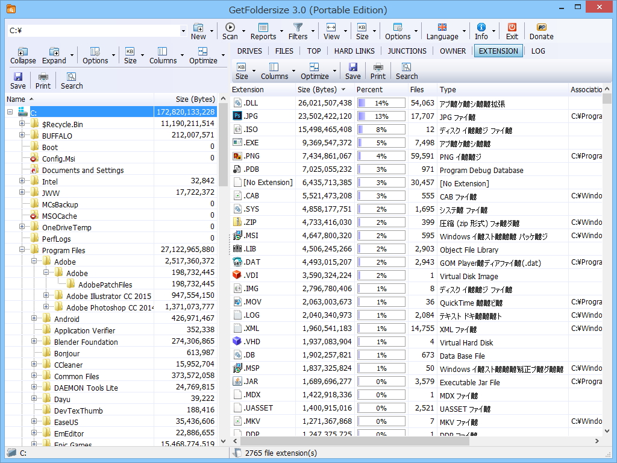Click the 14% percent bar of .DLL
The height and width of the screenshot is (463, 617).
click(381, 103)
